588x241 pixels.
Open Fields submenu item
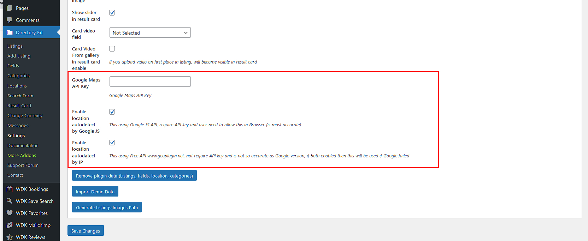pyautogui.click(x=13, y=66)
